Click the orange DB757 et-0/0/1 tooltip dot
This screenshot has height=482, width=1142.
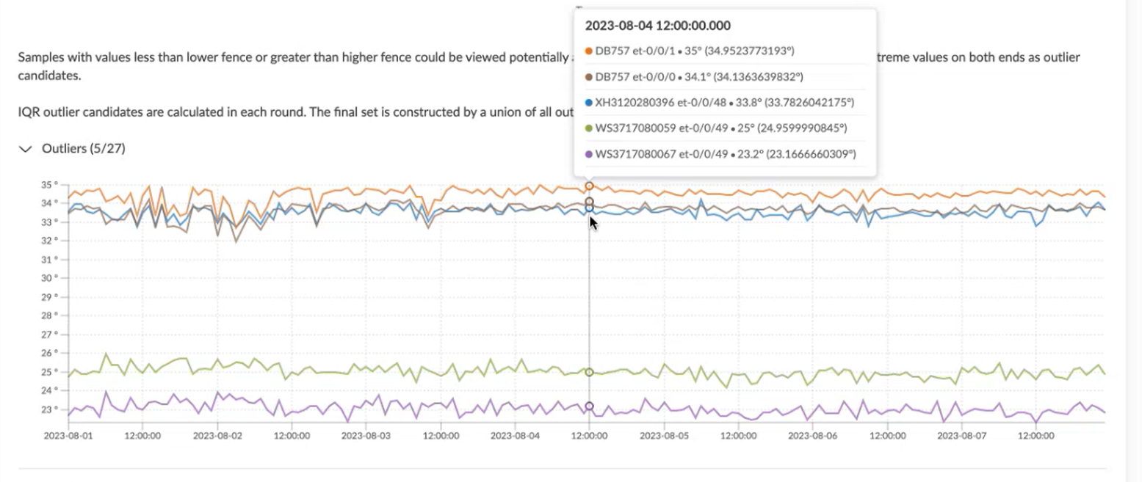(x=589, y=51)
